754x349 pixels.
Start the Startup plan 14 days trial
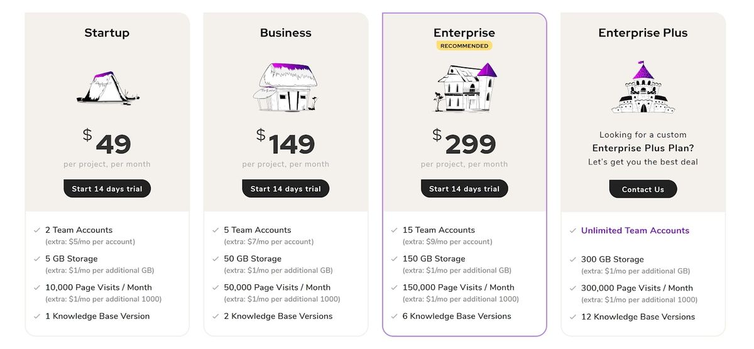tap(107, 189)
